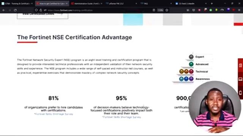Viewport: 243px width, 136px height.
Task: Click the 81% statistic
Action: click(x=54, y=98)
